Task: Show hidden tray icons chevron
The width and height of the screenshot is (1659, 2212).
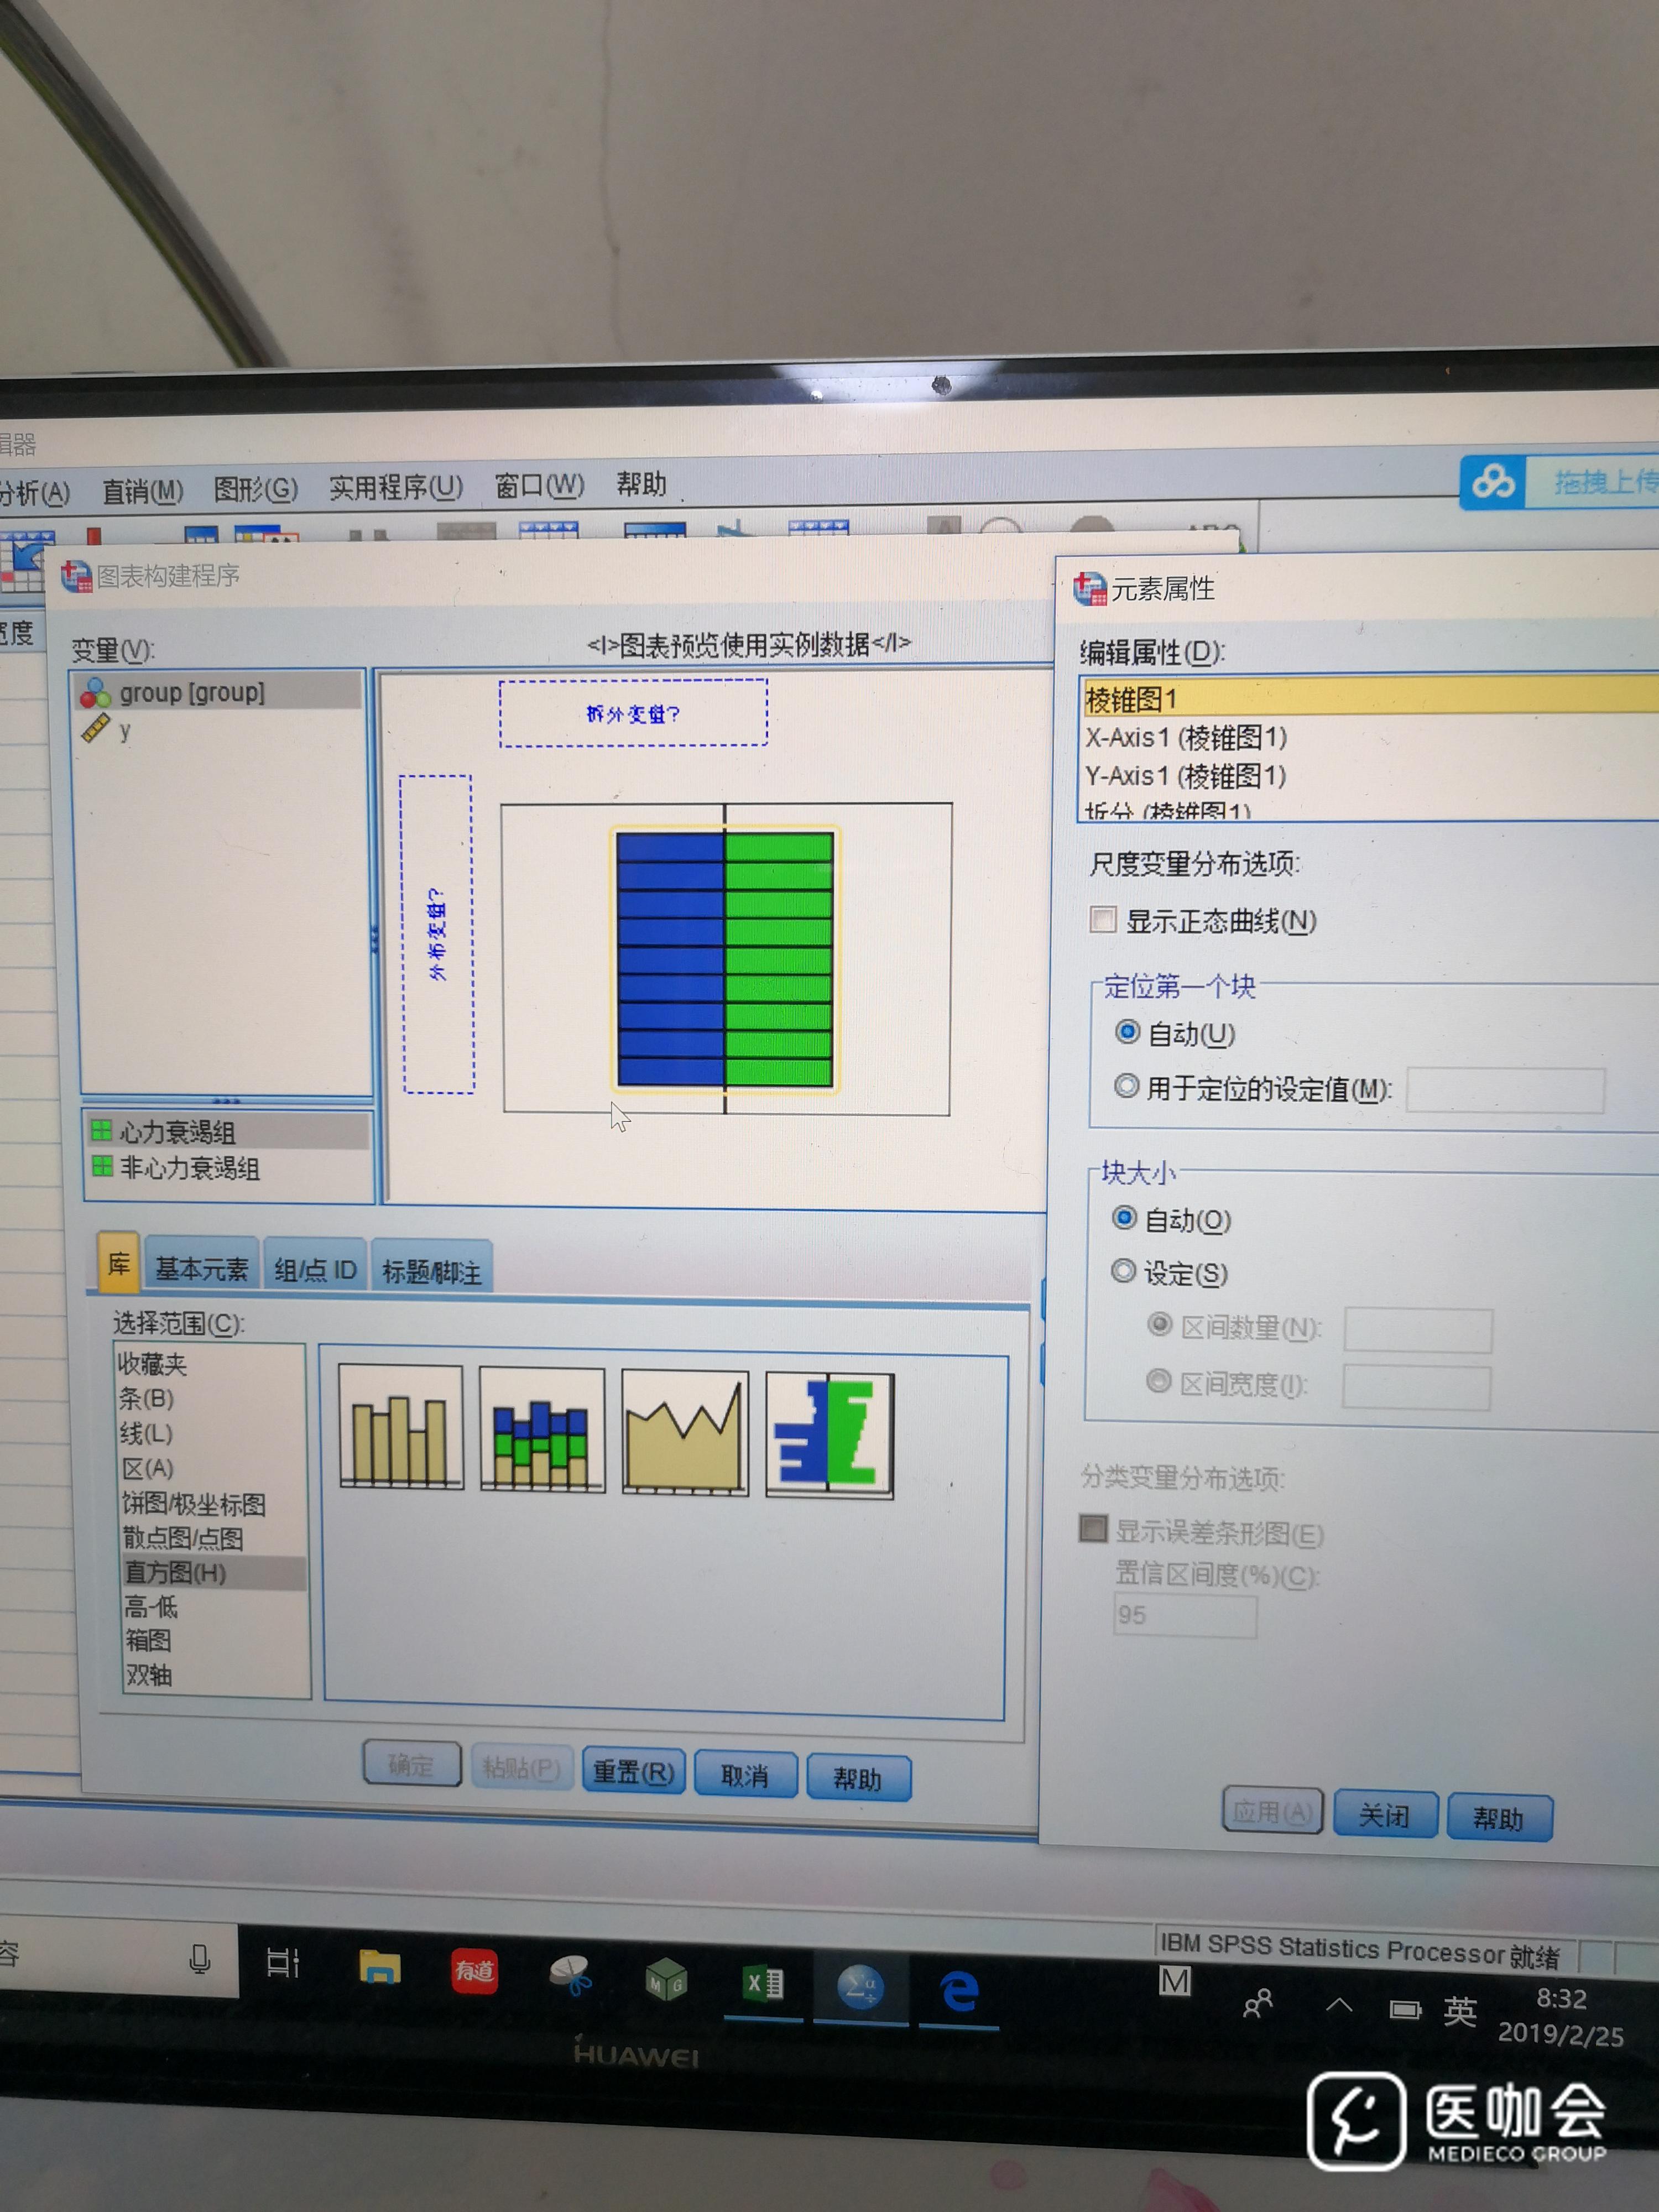Action: click(x=1339, y=2004)
